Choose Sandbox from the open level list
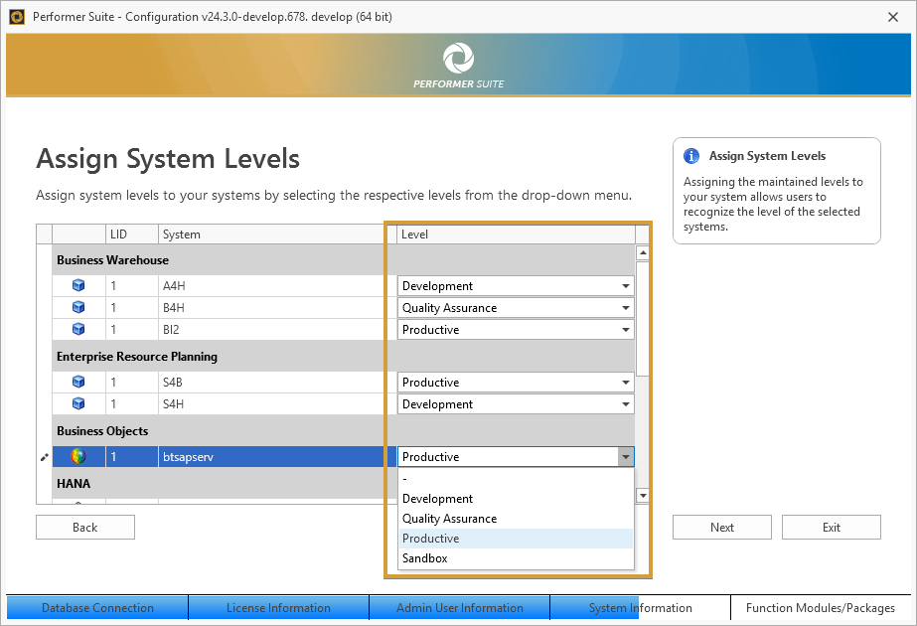The height and width of the screenshot is (626, 917). coord(425,558)
